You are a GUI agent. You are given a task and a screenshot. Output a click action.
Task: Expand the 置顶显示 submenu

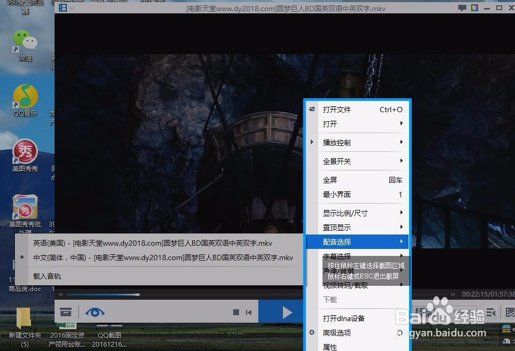(x=358, y=228)
